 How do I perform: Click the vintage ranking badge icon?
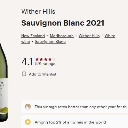28,107
